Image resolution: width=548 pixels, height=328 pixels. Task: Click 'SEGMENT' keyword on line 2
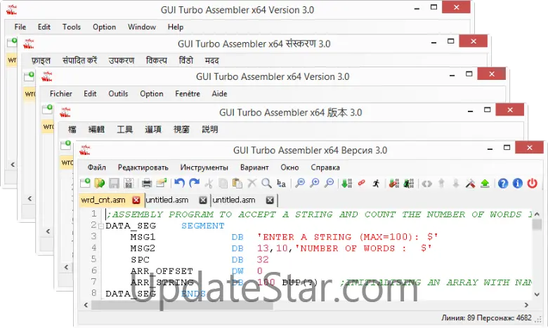coord(203,226)
